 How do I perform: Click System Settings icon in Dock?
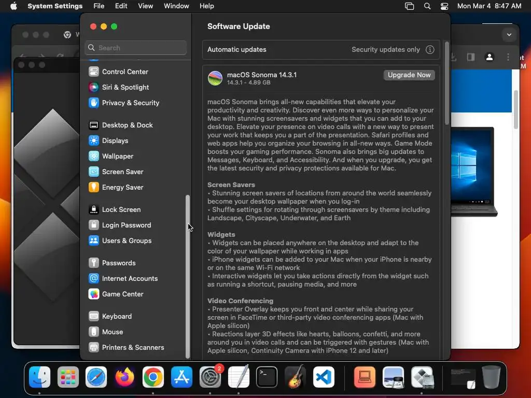pos(210,377)
